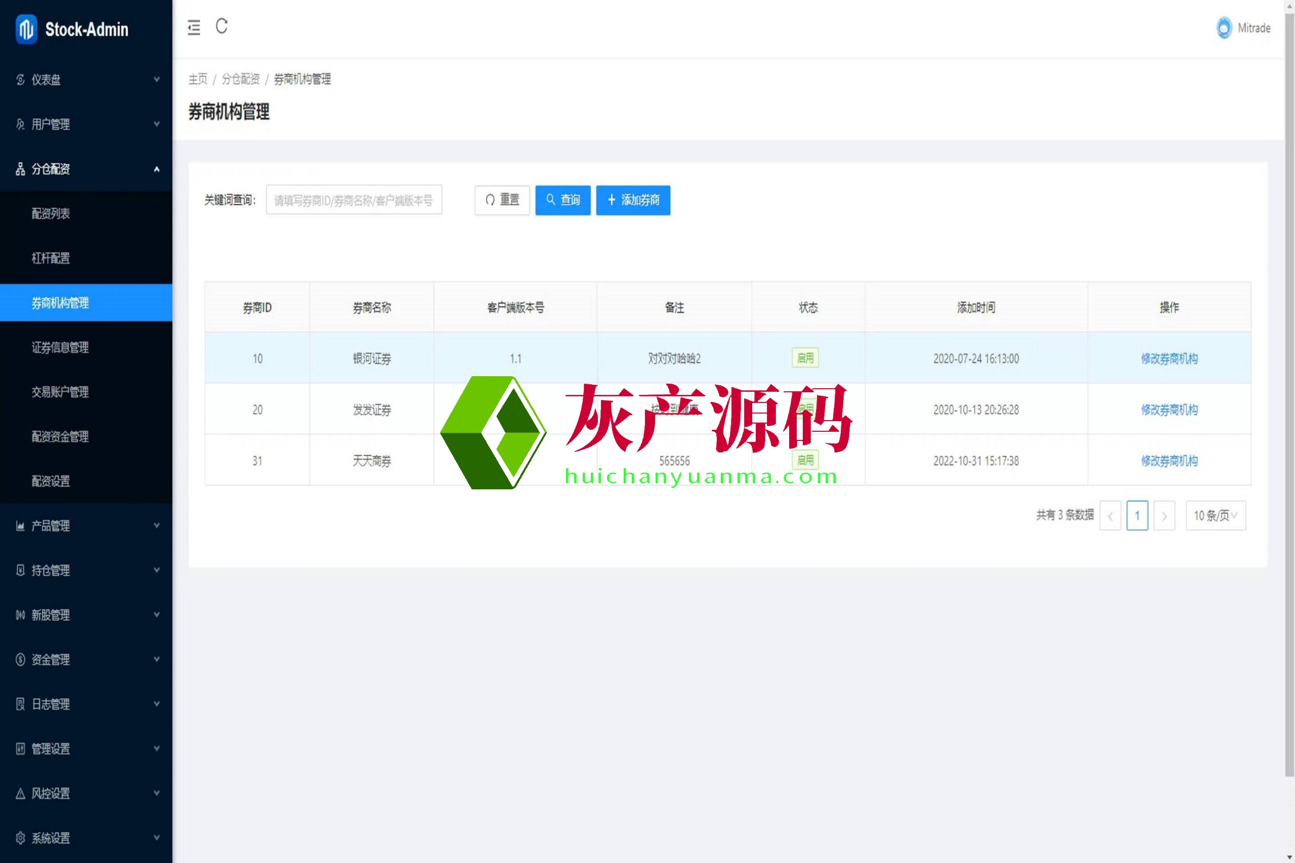
Task: Click the 用户管理 user icon in sidebar
Action: point(20,124)
